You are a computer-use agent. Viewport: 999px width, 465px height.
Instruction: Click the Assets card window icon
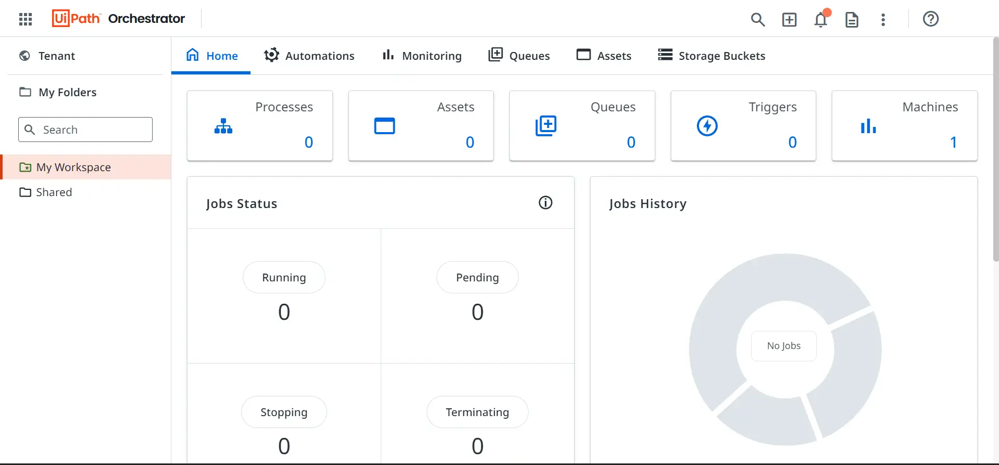pyautogui.click(x=384, y=126)
